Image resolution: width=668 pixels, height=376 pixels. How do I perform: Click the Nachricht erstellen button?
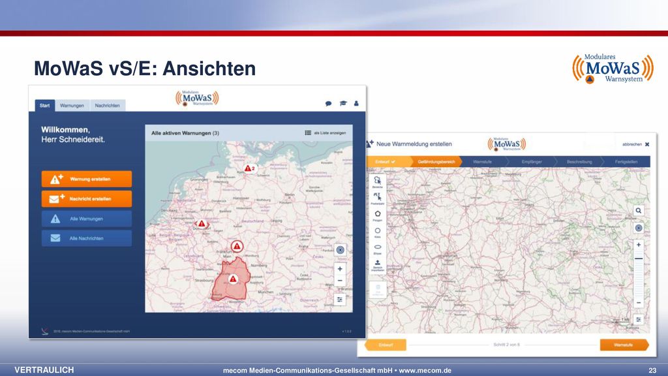coord(87,198)
